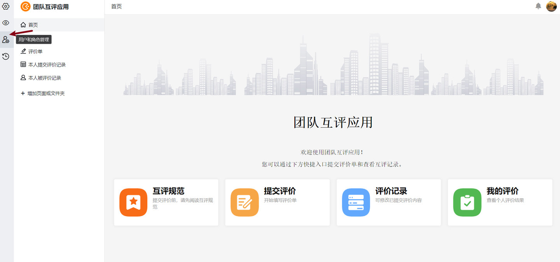Click the 欢迎使用团队互评应用 text
The height and width of the screenshot is (262, 560).
(x=332, y=152)
